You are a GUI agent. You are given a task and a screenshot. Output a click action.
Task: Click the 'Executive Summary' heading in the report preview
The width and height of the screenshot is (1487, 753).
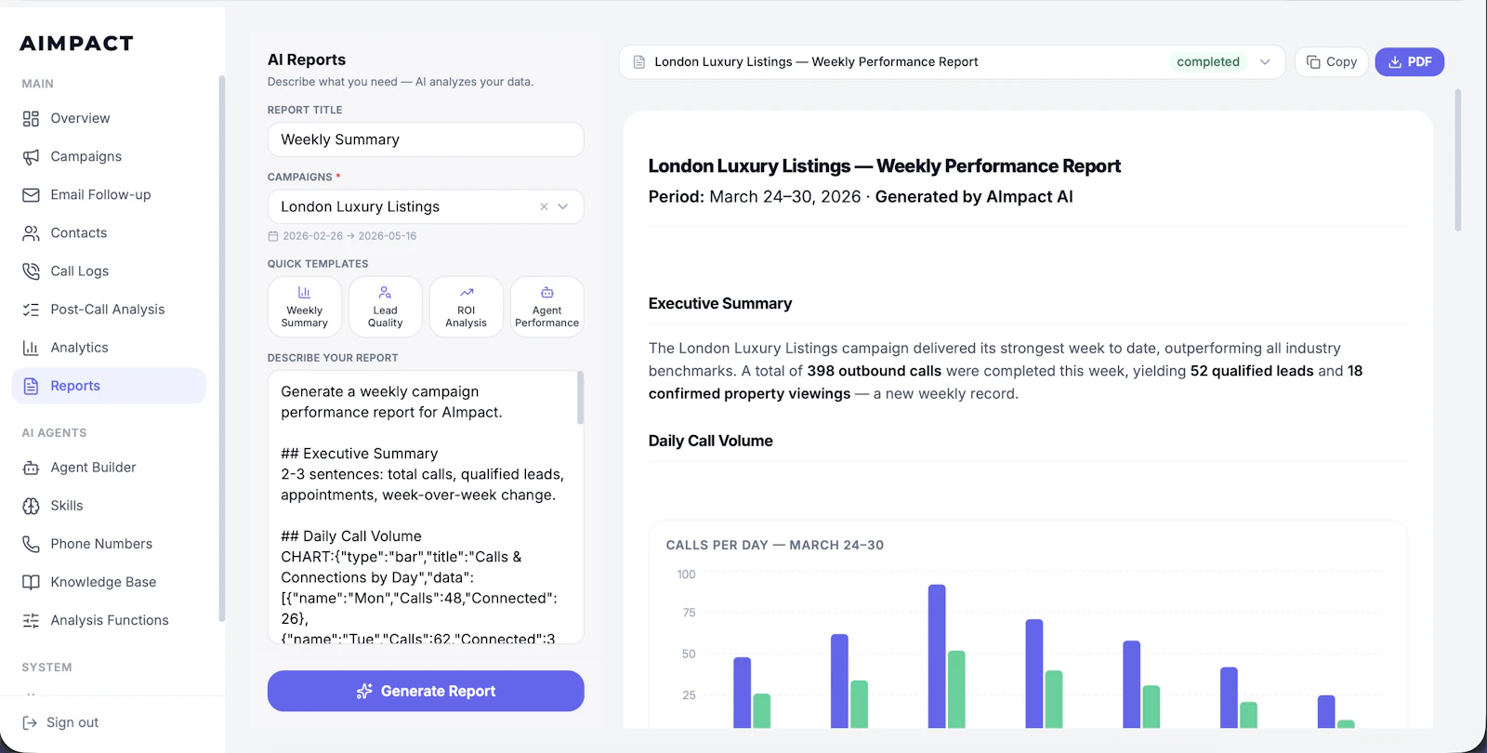720,304
